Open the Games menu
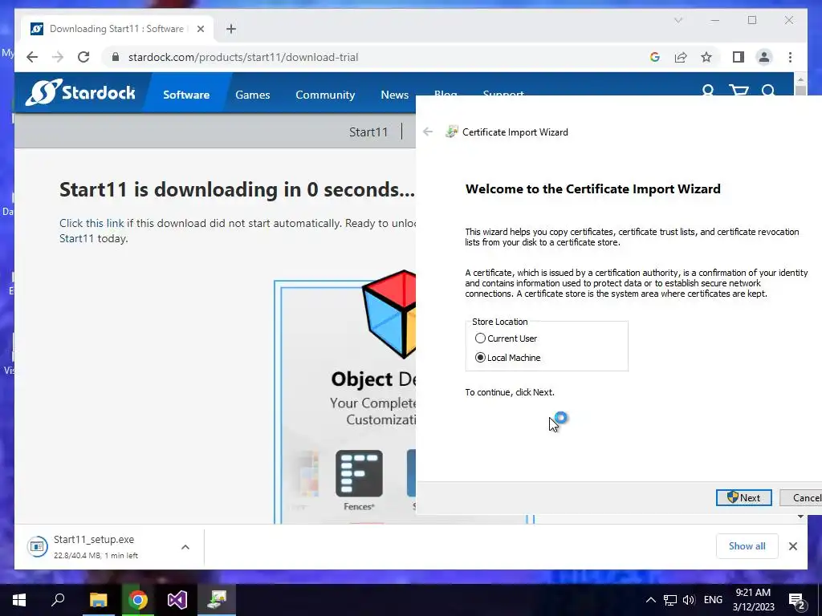This screenshot has width=822, height=616. 253,95
